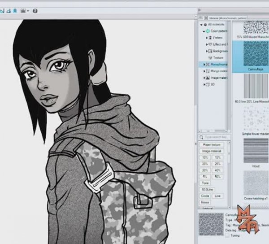Viewport: 269px width, 244px height.
Task: Toggle the 25% tag filter
Action: pos(217,164)
